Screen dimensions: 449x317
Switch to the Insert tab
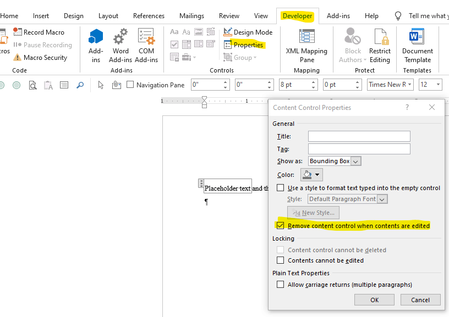(41, 16)
